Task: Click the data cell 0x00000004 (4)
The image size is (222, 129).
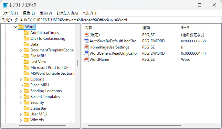Action: 193,53
